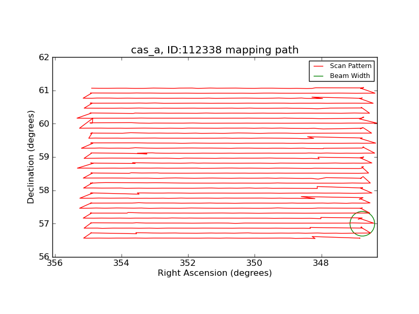This screenshot has height=314, width=419.
Task: Click the 350 tick label on the x-axis
Action: [x=254, y=263]
